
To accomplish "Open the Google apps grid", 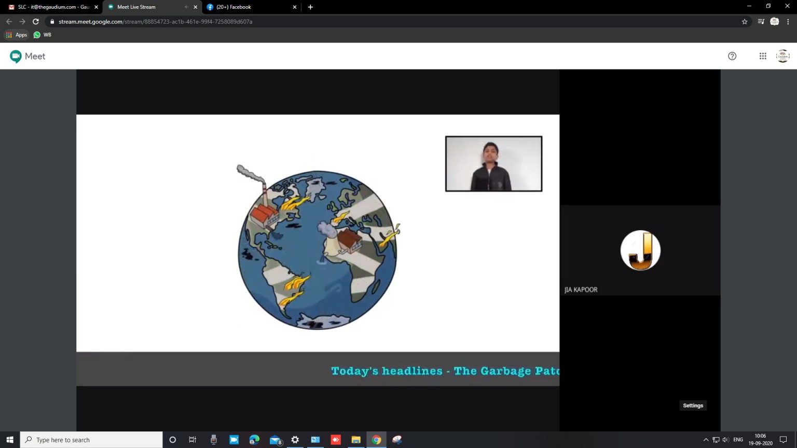I will (x=763, y=56).
